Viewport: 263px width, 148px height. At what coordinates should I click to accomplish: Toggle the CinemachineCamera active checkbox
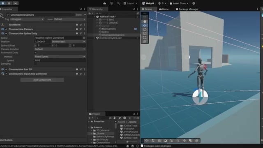(7, 15)
